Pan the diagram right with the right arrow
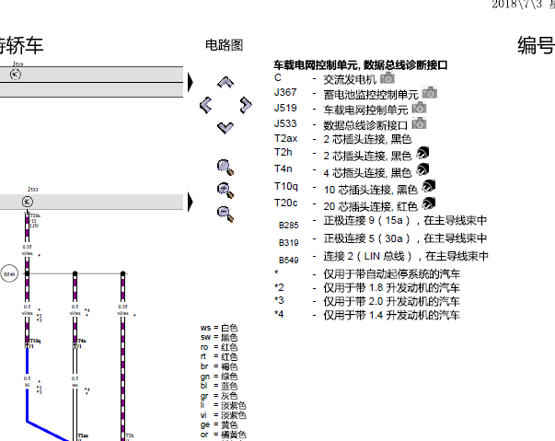The image size is (555, 441). (246, 105)
